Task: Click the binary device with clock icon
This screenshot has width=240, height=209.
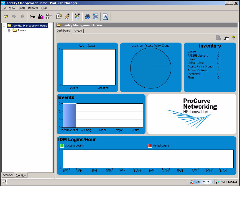Action: coord(77,16)
